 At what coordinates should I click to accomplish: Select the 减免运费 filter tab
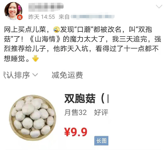tap(67, 75)
